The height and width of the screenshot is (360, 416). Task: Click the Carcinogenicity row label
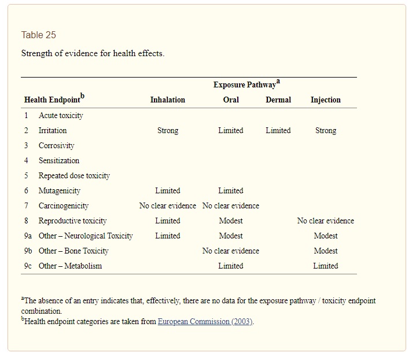64,206
